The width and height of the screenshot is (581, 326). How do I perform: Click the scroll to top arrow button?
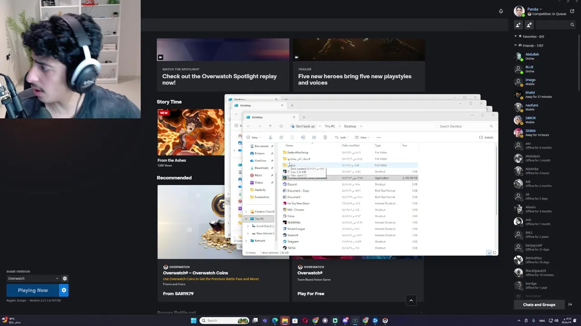coord(411,300)
